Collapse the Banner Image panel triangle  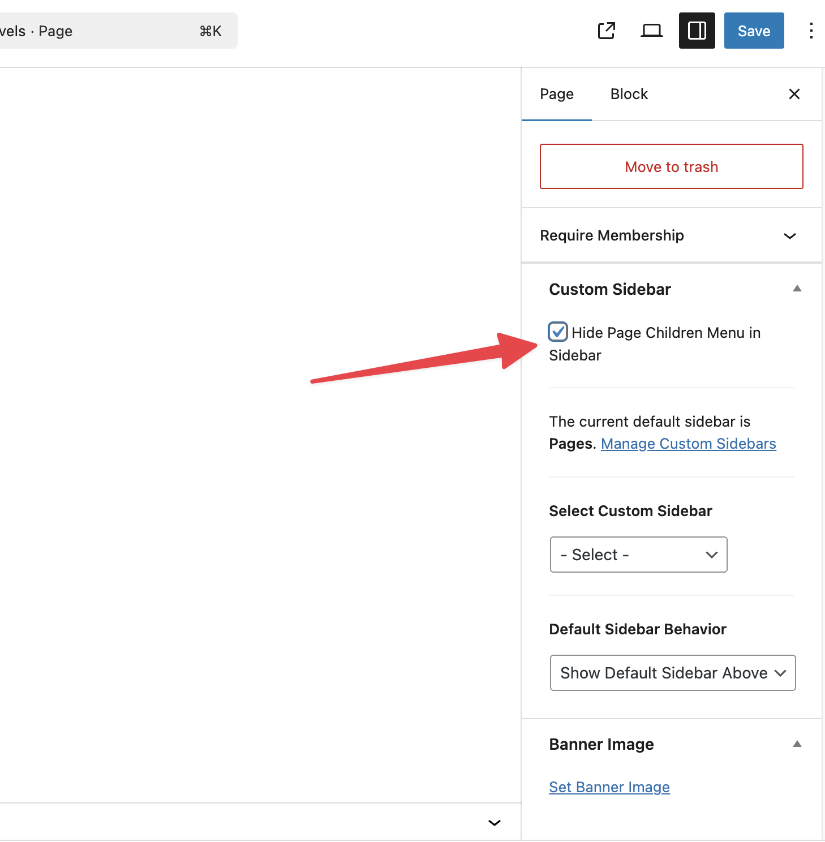coord(797,744)
